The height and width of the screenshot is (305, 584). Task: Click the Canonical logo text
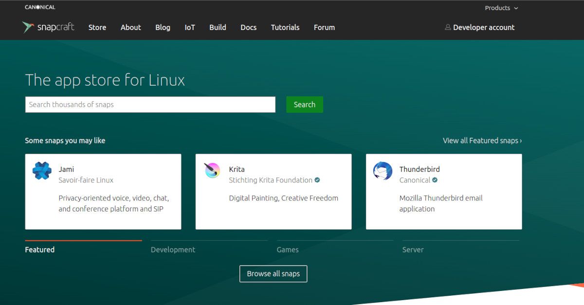(40, 7)
